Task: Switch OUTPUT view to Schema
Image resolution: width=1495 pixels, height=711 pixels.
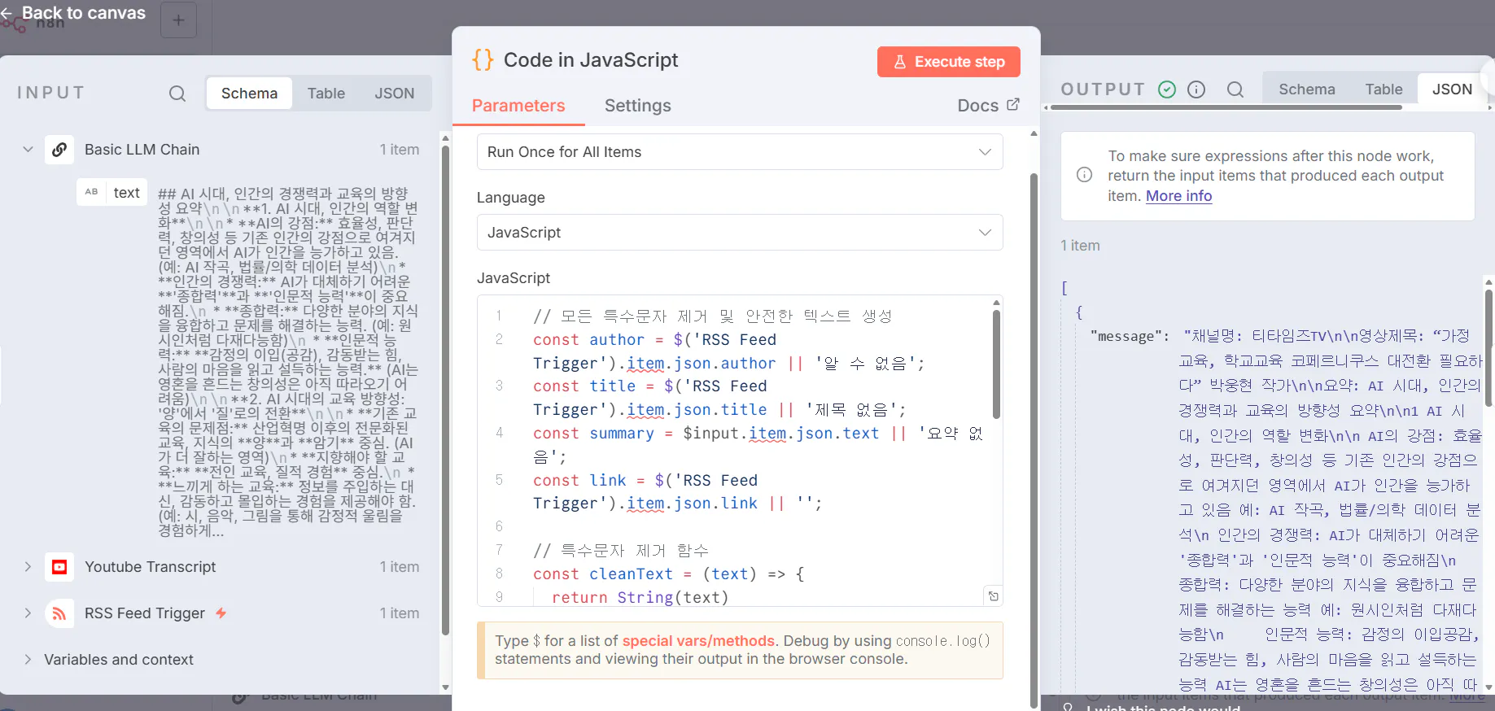Action: (x=1307, y=89)
